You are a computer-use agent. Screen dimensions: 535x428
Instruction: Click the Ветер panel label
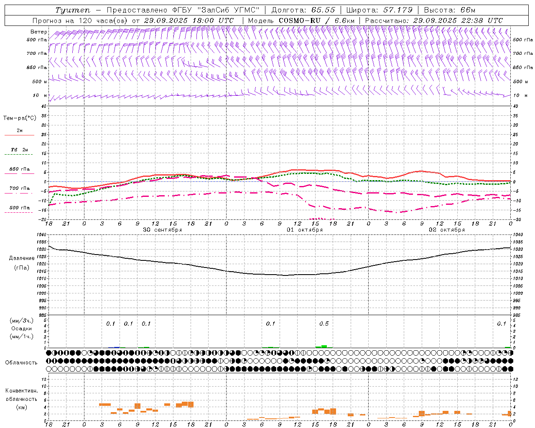[39, 32]
